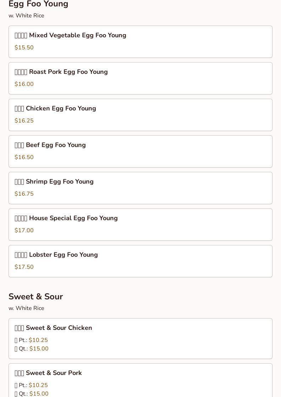
Task: Click the $16.75 Shrimp Egg Foo Young price
Action: (24, 194)
